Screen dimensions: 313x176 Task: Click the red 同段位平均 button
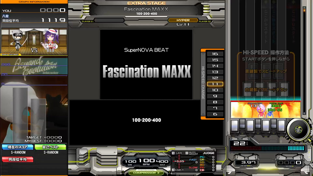point(18,159)
